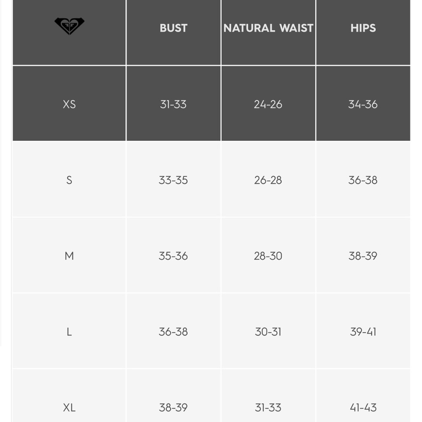The image size is (422, 422).
Task: Choose the S size row label
Action: (69, 180)
